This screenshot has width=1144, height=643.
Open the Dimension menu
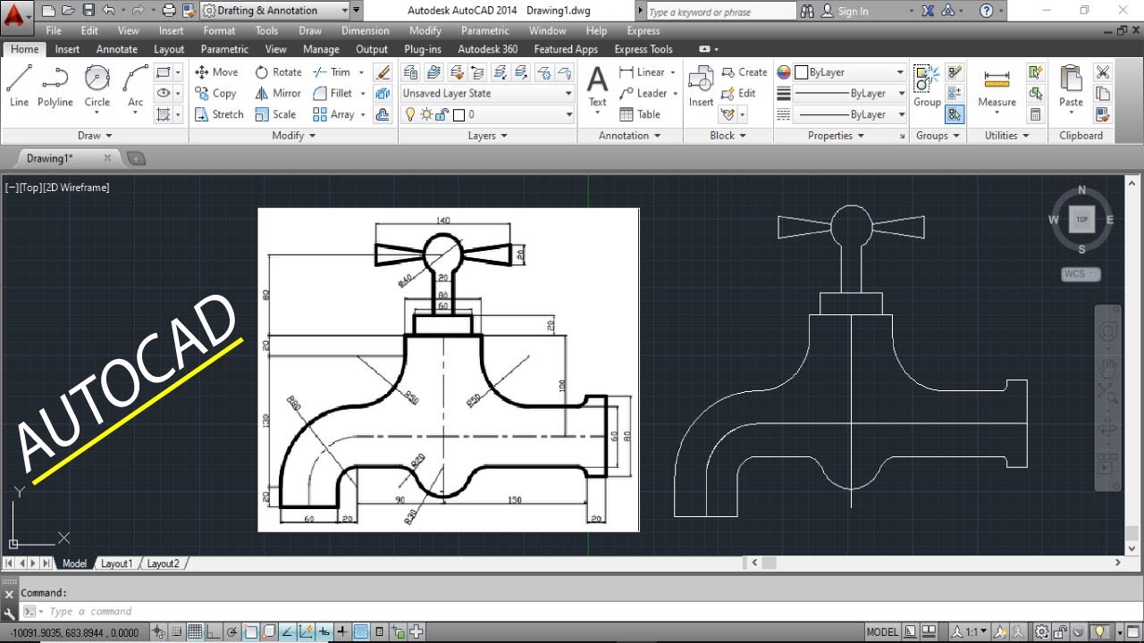(x=366, y=30)
